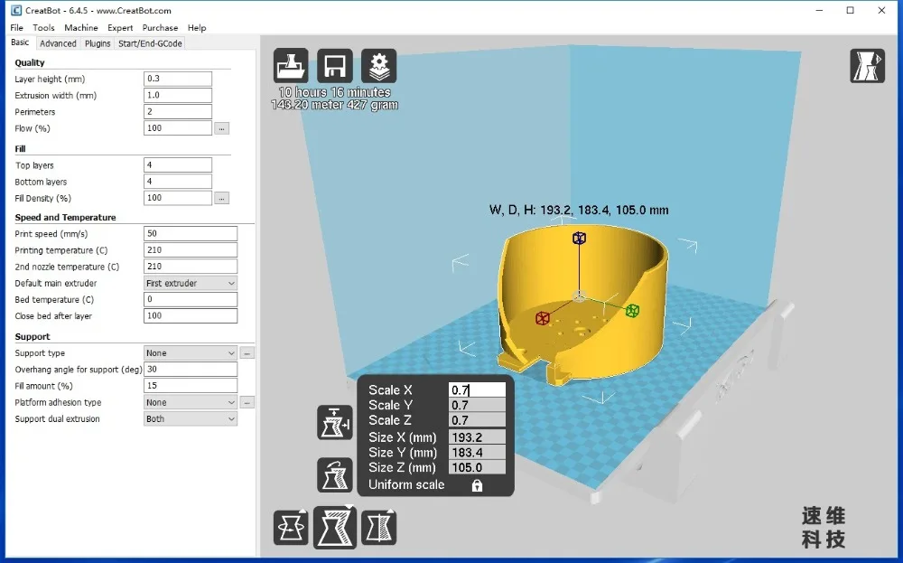
Task: Click the ellipsis button next to Fill Density
Action: (222, 198)
